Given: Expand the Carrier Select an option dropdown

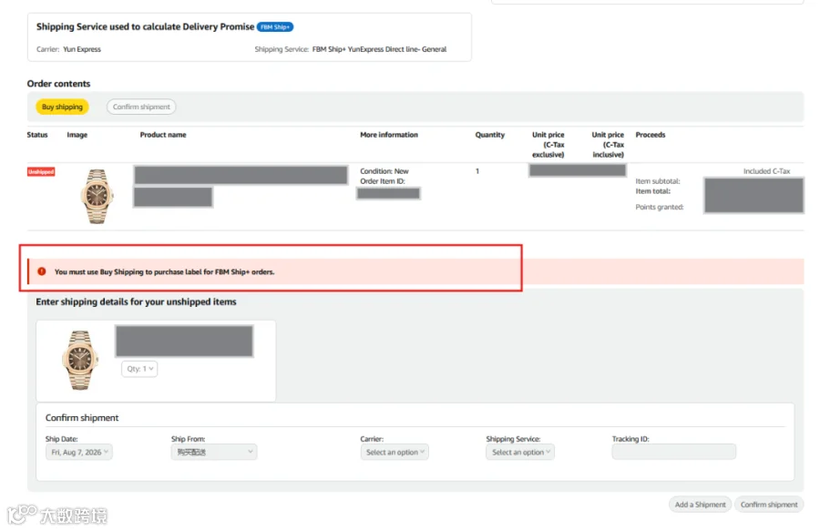Looking at the screenshot, I should (395, 452).
